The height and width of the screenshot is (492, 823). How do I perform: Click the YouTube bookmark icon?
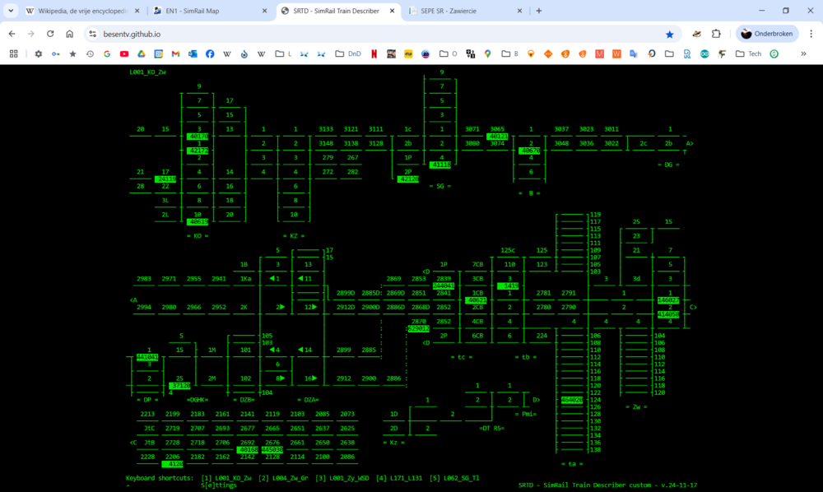click(x=124, y=53)
